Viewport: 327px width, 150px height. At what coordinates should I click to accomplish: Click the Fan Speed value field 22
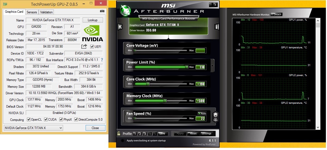(x=200, y=118)
